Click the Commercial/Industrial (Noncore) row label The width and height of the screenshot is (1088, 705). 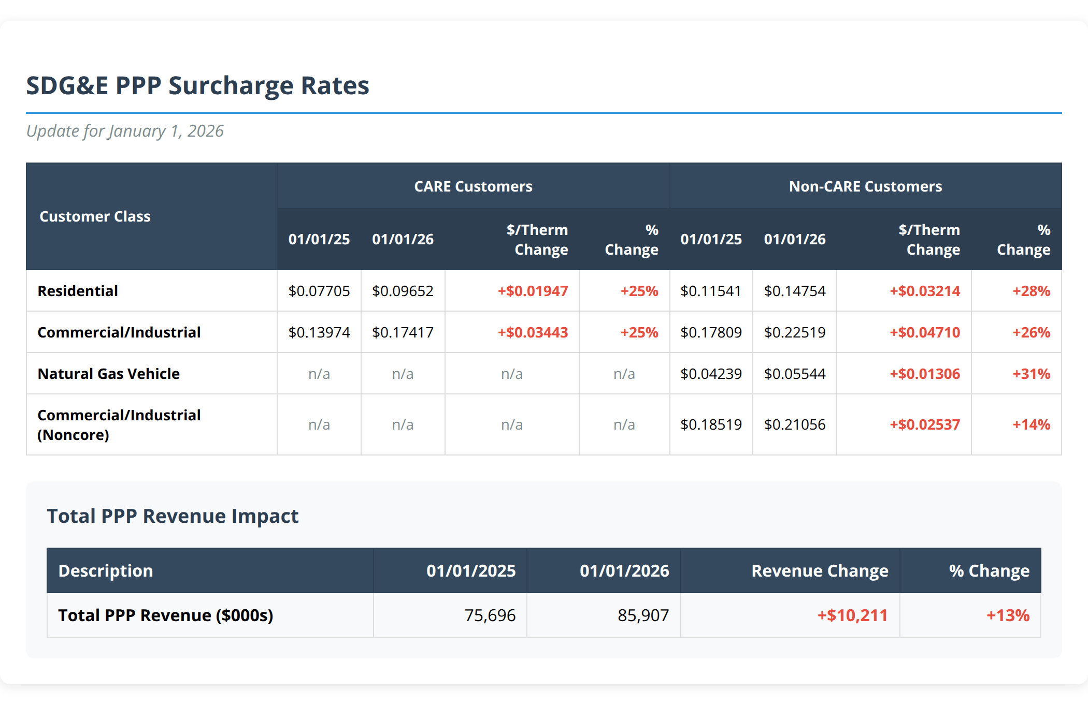click(x=119, y=424)
